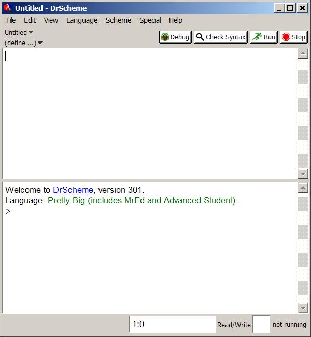Click the Run button

(264, 37)
